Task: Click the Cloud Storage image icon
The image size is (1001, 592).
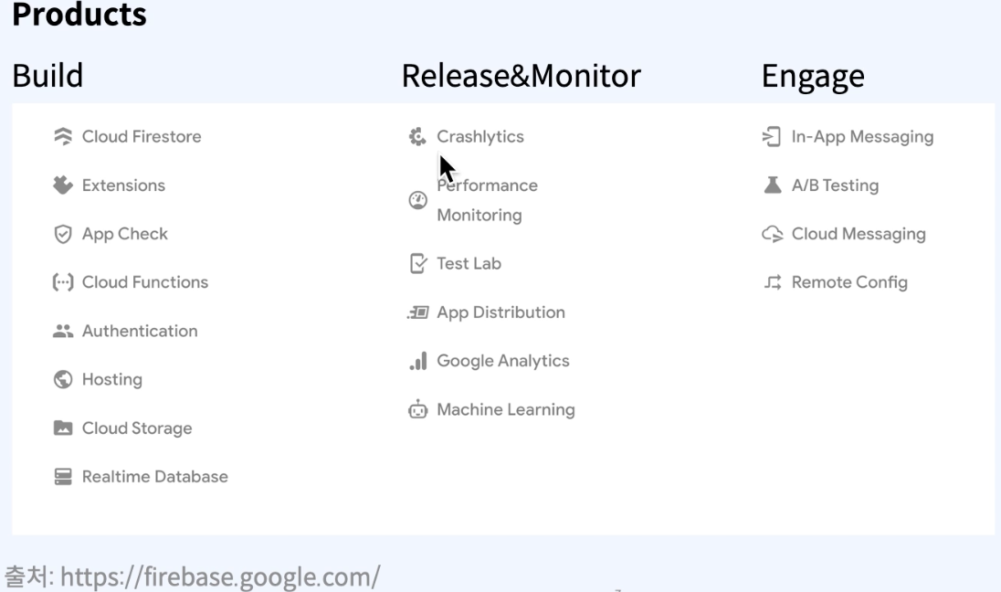Action: pos(62,428)
